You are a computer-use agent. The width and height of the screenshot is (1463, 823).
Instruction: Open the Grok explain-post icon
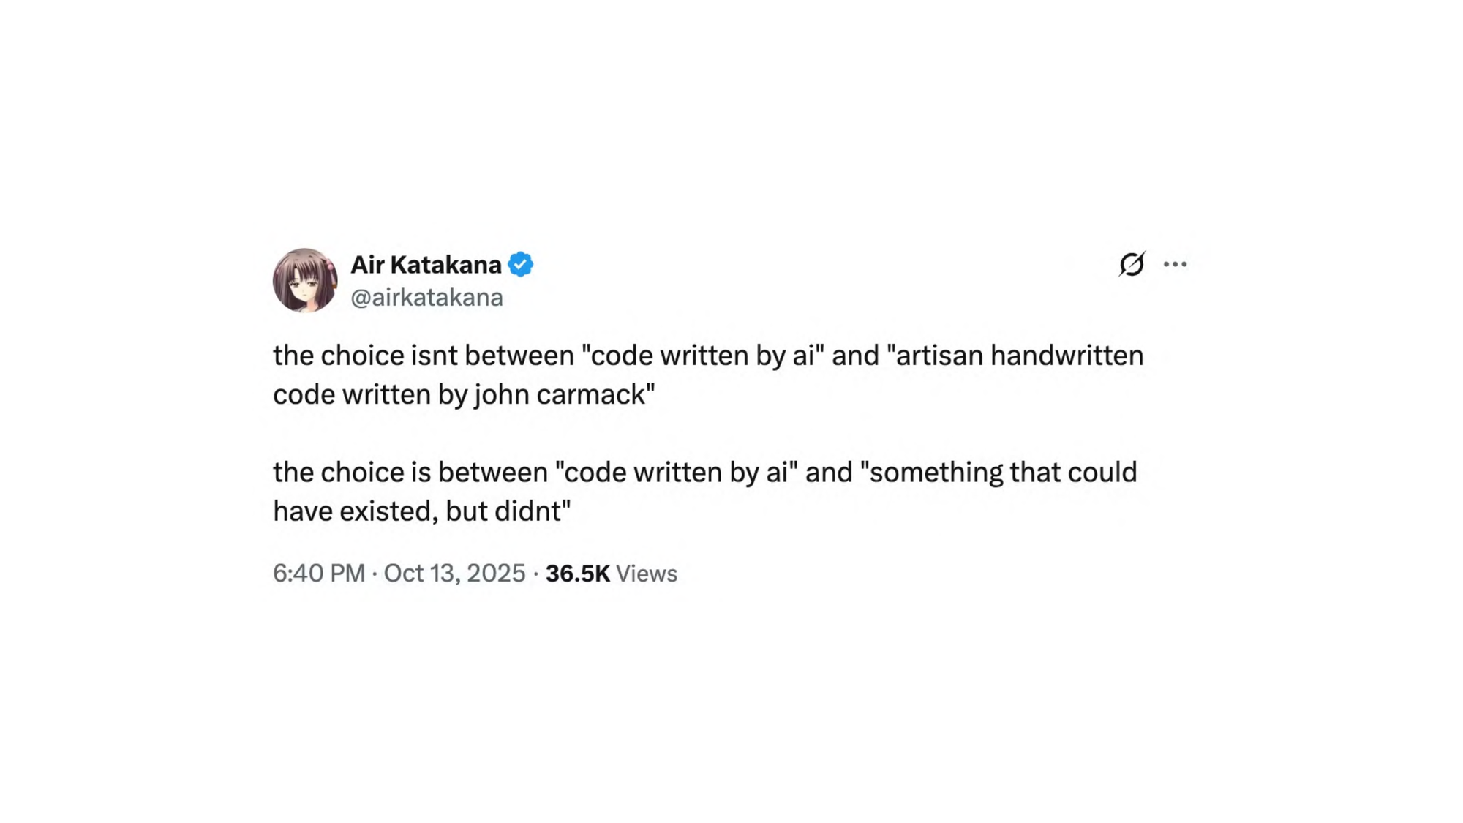tap(1131, 264)
